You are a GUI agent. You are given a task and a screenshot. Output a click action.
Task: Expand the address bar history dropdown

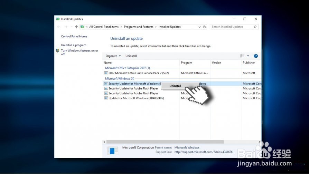click(200, 27)
